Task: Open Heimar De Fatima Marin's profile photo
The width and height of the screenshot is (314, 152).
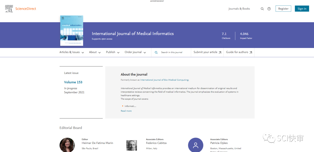Action: tap(67, 145)
